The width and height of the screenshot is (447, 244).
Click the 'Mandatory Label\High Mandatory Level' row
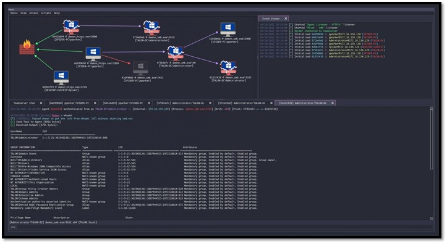pyautogui.click(x=134, y=208)
